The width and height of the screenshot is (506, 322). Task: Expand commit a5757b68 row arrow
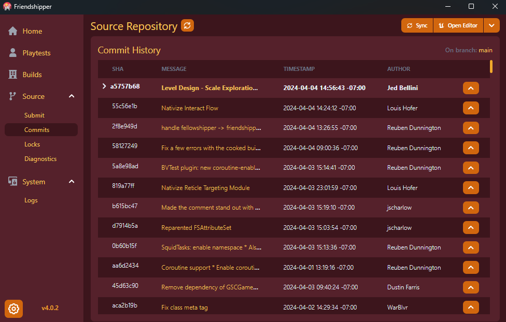click(104, 86)
